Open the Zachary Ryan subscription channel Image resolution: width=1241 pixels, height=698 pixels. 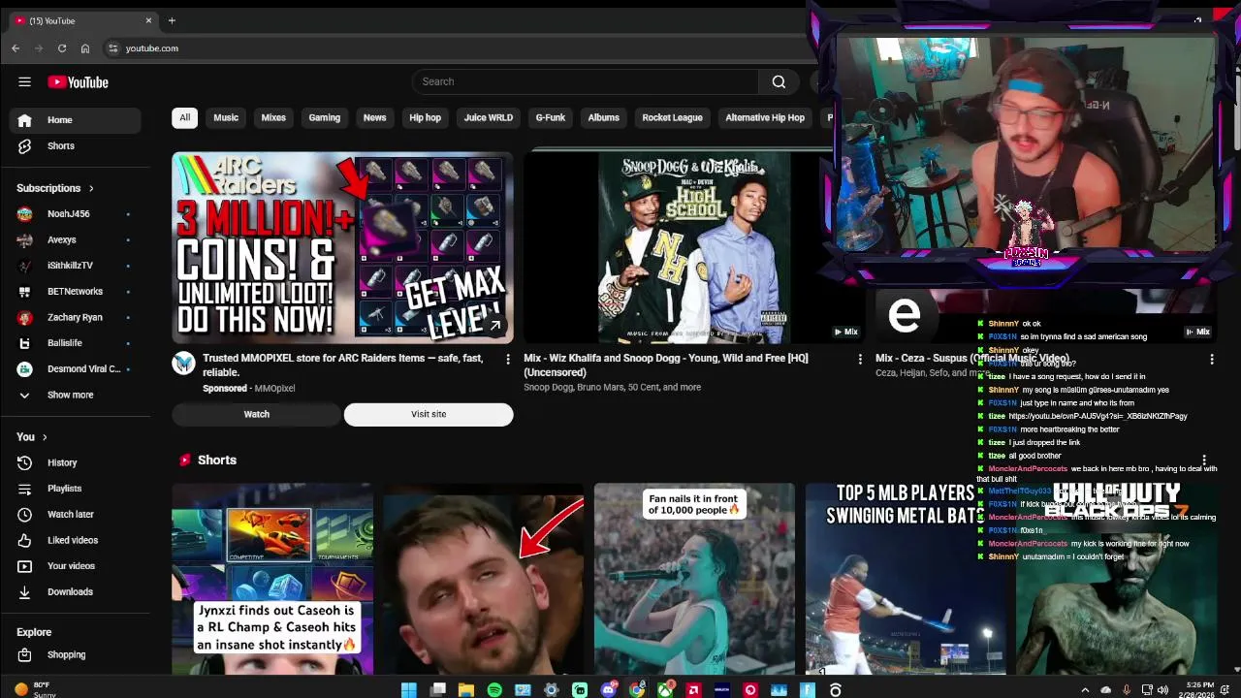pyautogui.click(x=76, y=317)
